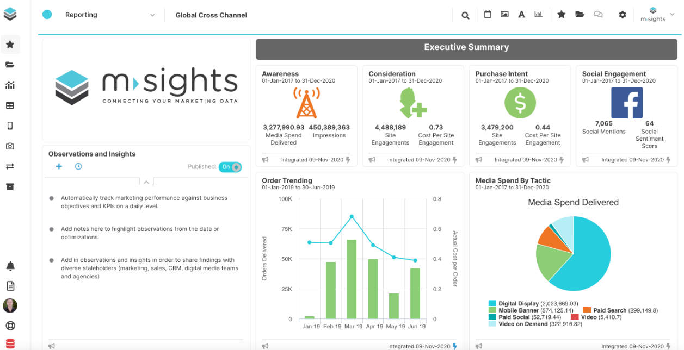Open the settings gear icon

coord(623,15)
